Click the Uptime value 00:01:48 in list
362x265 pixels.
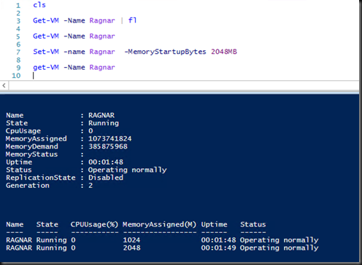106,162
